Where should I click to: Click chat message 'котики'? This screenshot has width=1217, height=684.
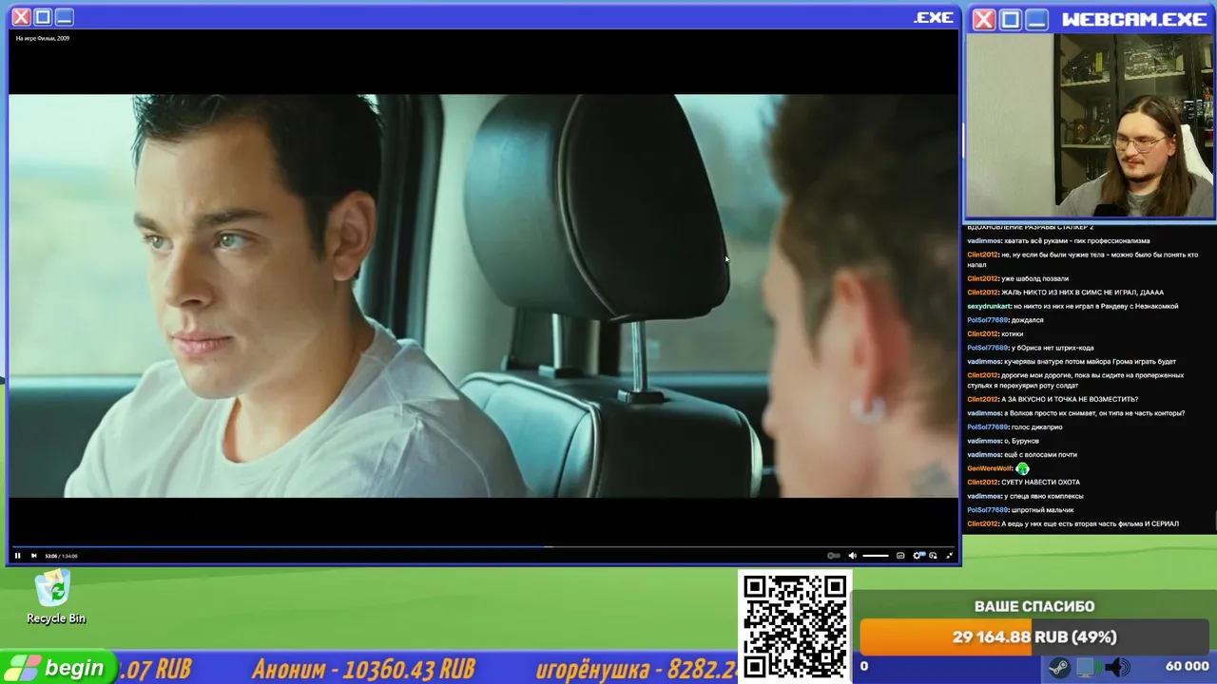[x=1012, y=334]
